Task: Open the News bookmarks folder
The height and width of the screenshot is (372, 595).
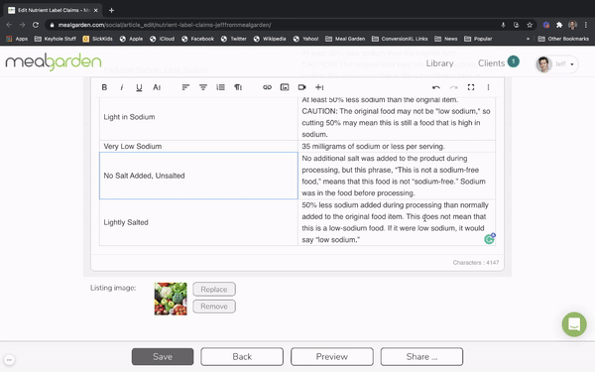Action: point(446,39)
